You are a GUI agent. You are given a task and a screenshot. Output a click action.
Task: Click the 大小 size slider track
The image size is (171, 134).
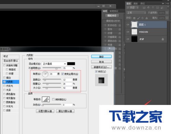52,88
